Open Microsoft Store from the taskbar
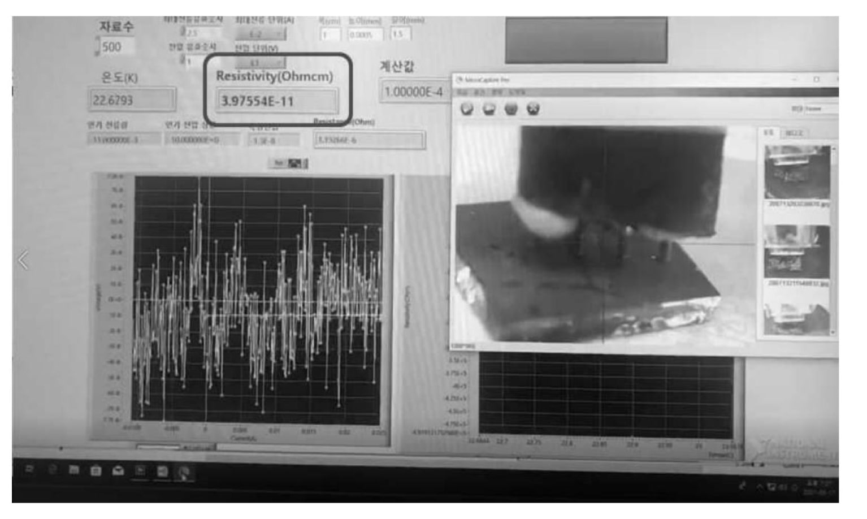The width and height of the screenshot is (867, 519). click(96, 470)
